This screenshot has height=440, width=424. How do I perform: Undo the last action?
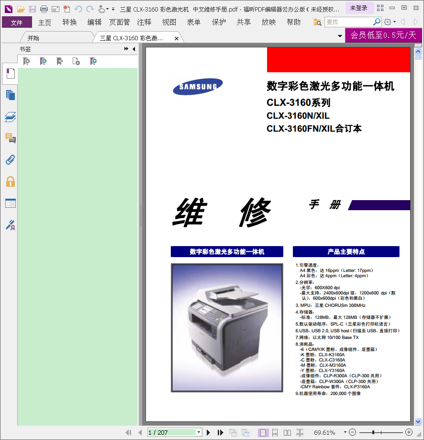click(78, 9)
